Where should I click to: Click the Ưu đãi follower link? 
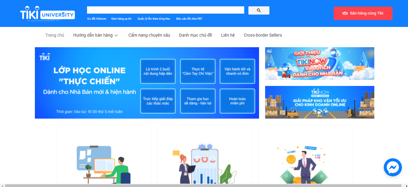[97, 19]
